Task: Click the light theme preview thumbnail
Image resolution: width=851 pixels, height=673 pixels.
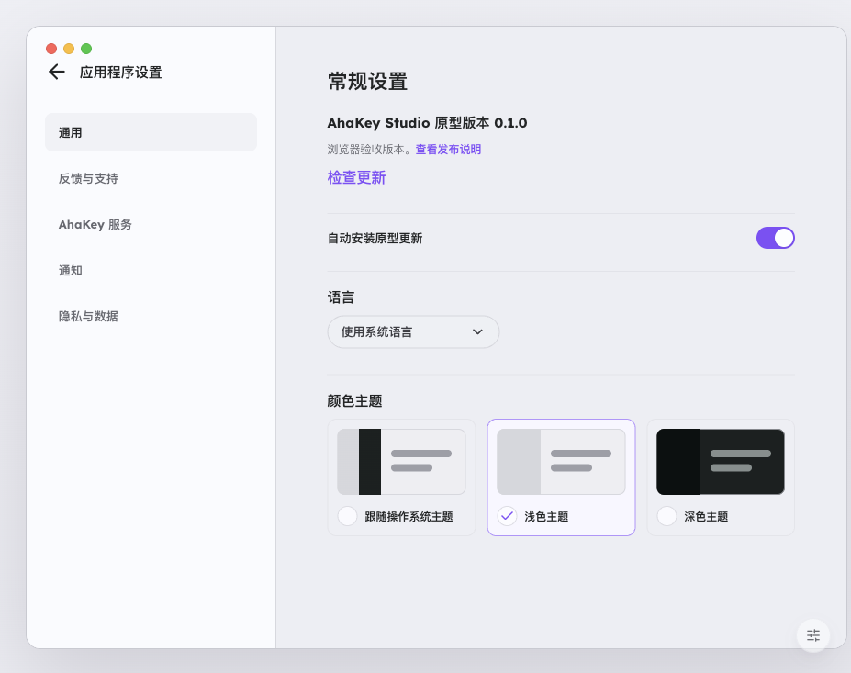Action: (x=561, y=462)
